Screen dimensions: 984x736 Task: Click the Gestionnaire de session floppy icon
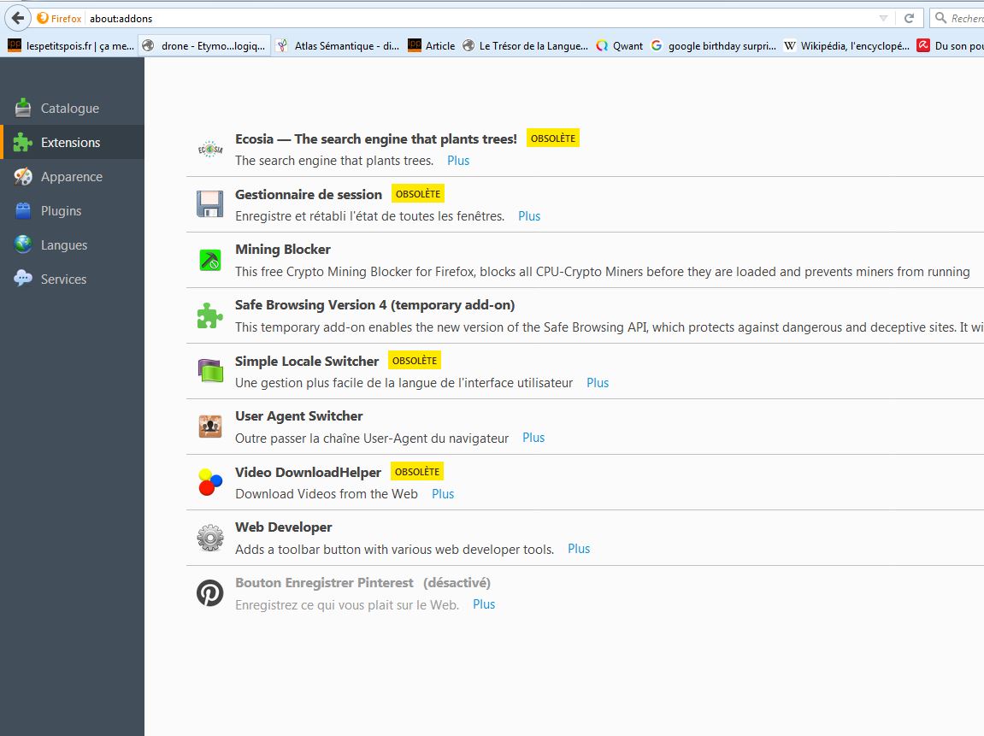click(209, 204)
